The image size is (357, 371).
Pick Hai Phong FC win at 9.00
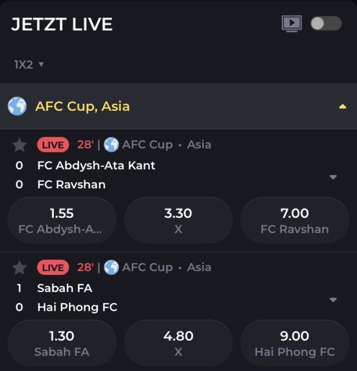294,343
